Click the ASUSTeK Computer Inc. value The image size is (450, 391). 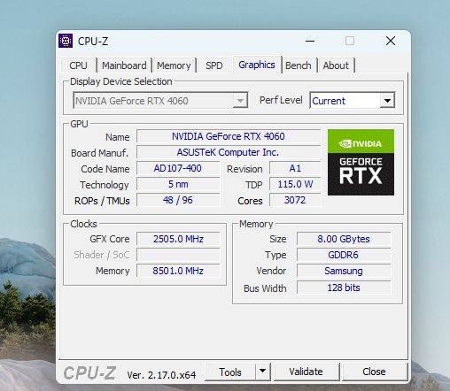coord(229,152)
